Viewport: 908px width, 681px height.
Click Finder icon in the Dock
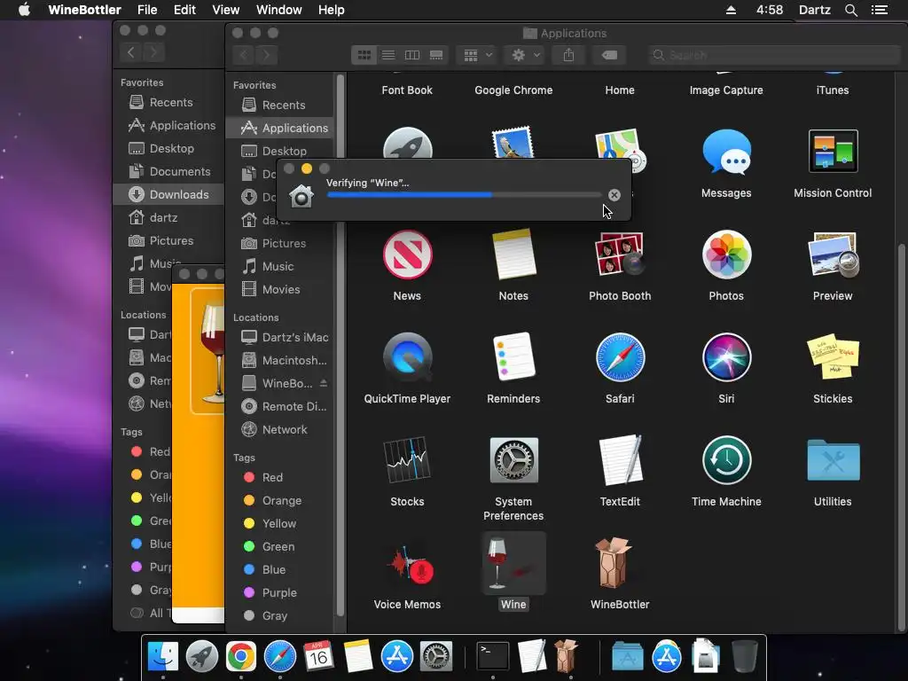coord(163,657)
